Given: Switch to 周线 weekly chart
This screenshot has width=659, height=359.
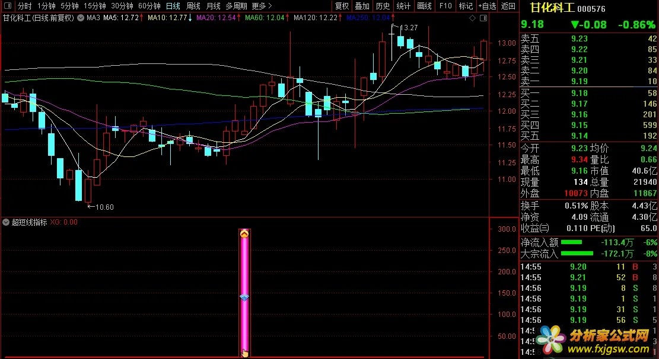Looking at the screenshot, I should 193,6.
